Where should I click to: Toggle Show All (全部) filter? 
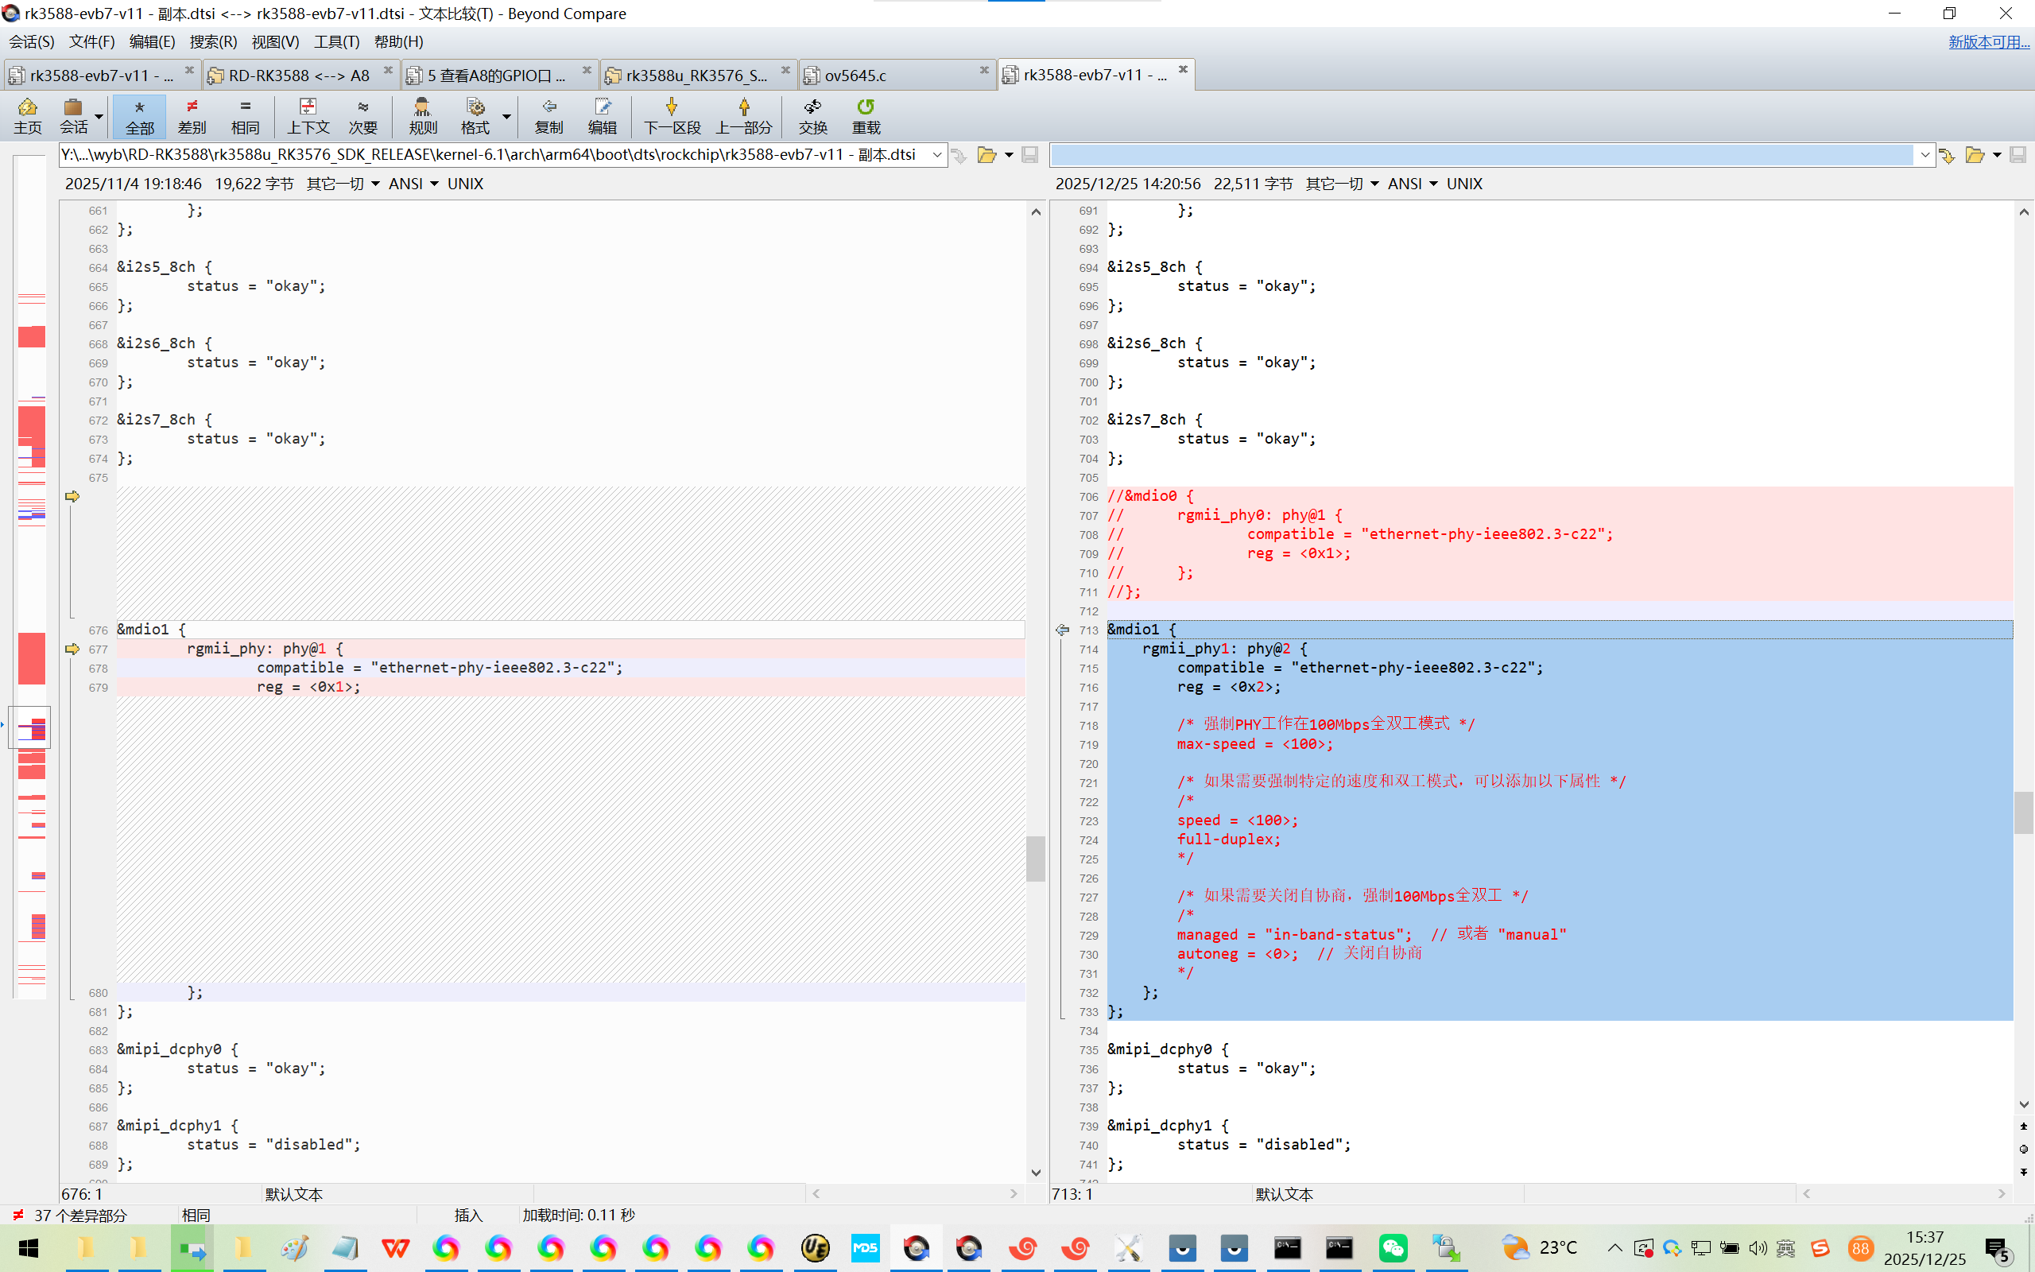tap(140, 115)
